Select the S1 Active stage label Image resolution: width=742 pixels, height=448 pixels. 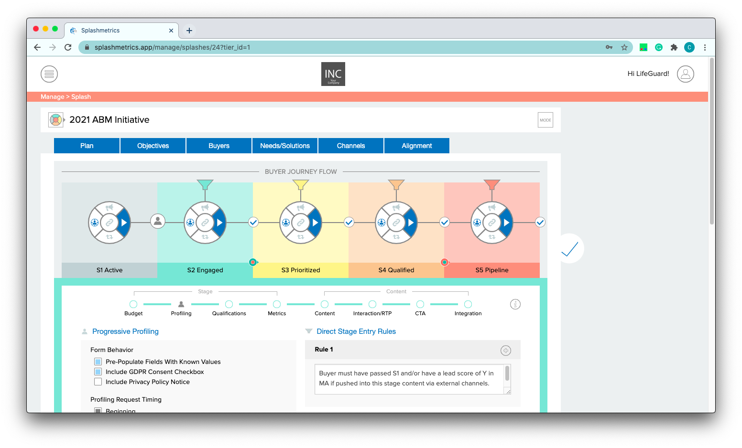tap(109, 270)
